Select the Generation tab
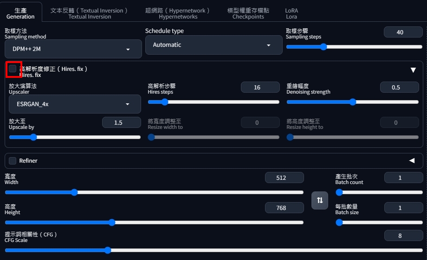The width and height of the screenshot is (427, 260). click(x=20, y=13)
